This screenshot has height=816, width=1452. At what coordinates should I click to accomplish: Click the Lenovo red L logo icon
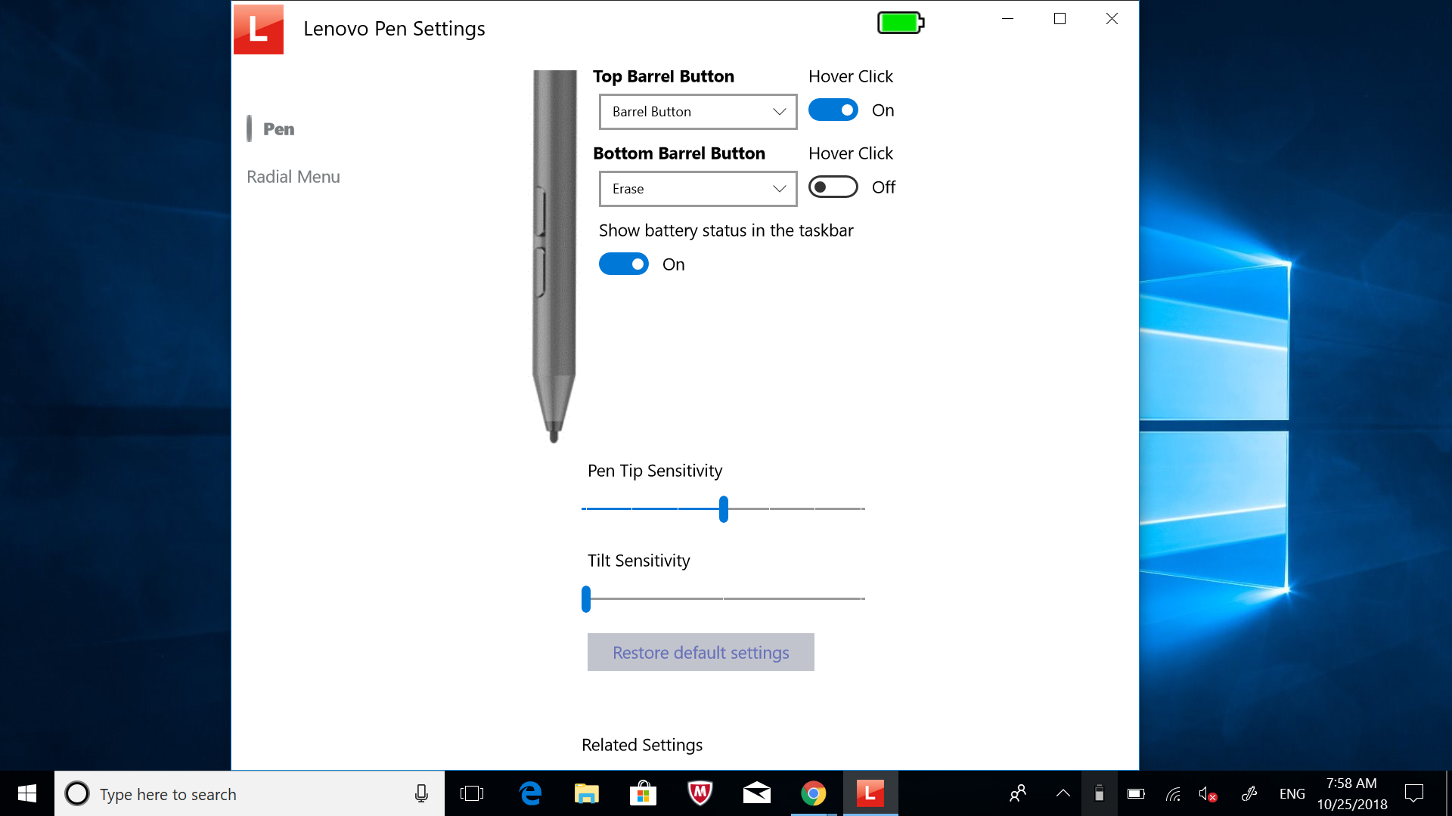[x=259, y=29]
